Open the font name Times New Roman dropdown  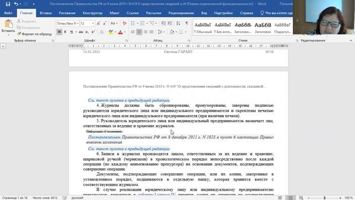coord(78,23)
